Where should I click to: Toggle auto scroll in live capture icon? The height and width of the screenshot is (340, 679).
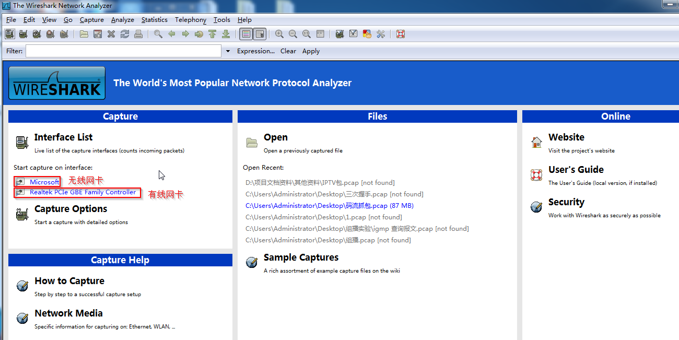pyautogui.click(x=260, y=34)
